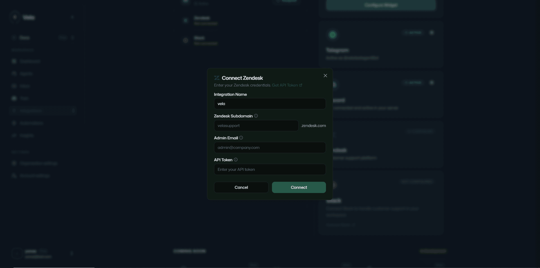This screenshot has width=540, height=268.
Task: Click the Admin Email input field
Action: (x=270, y=147)
